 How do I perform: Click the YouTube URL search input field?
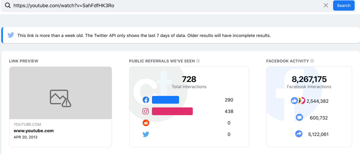tap(165, 6)
